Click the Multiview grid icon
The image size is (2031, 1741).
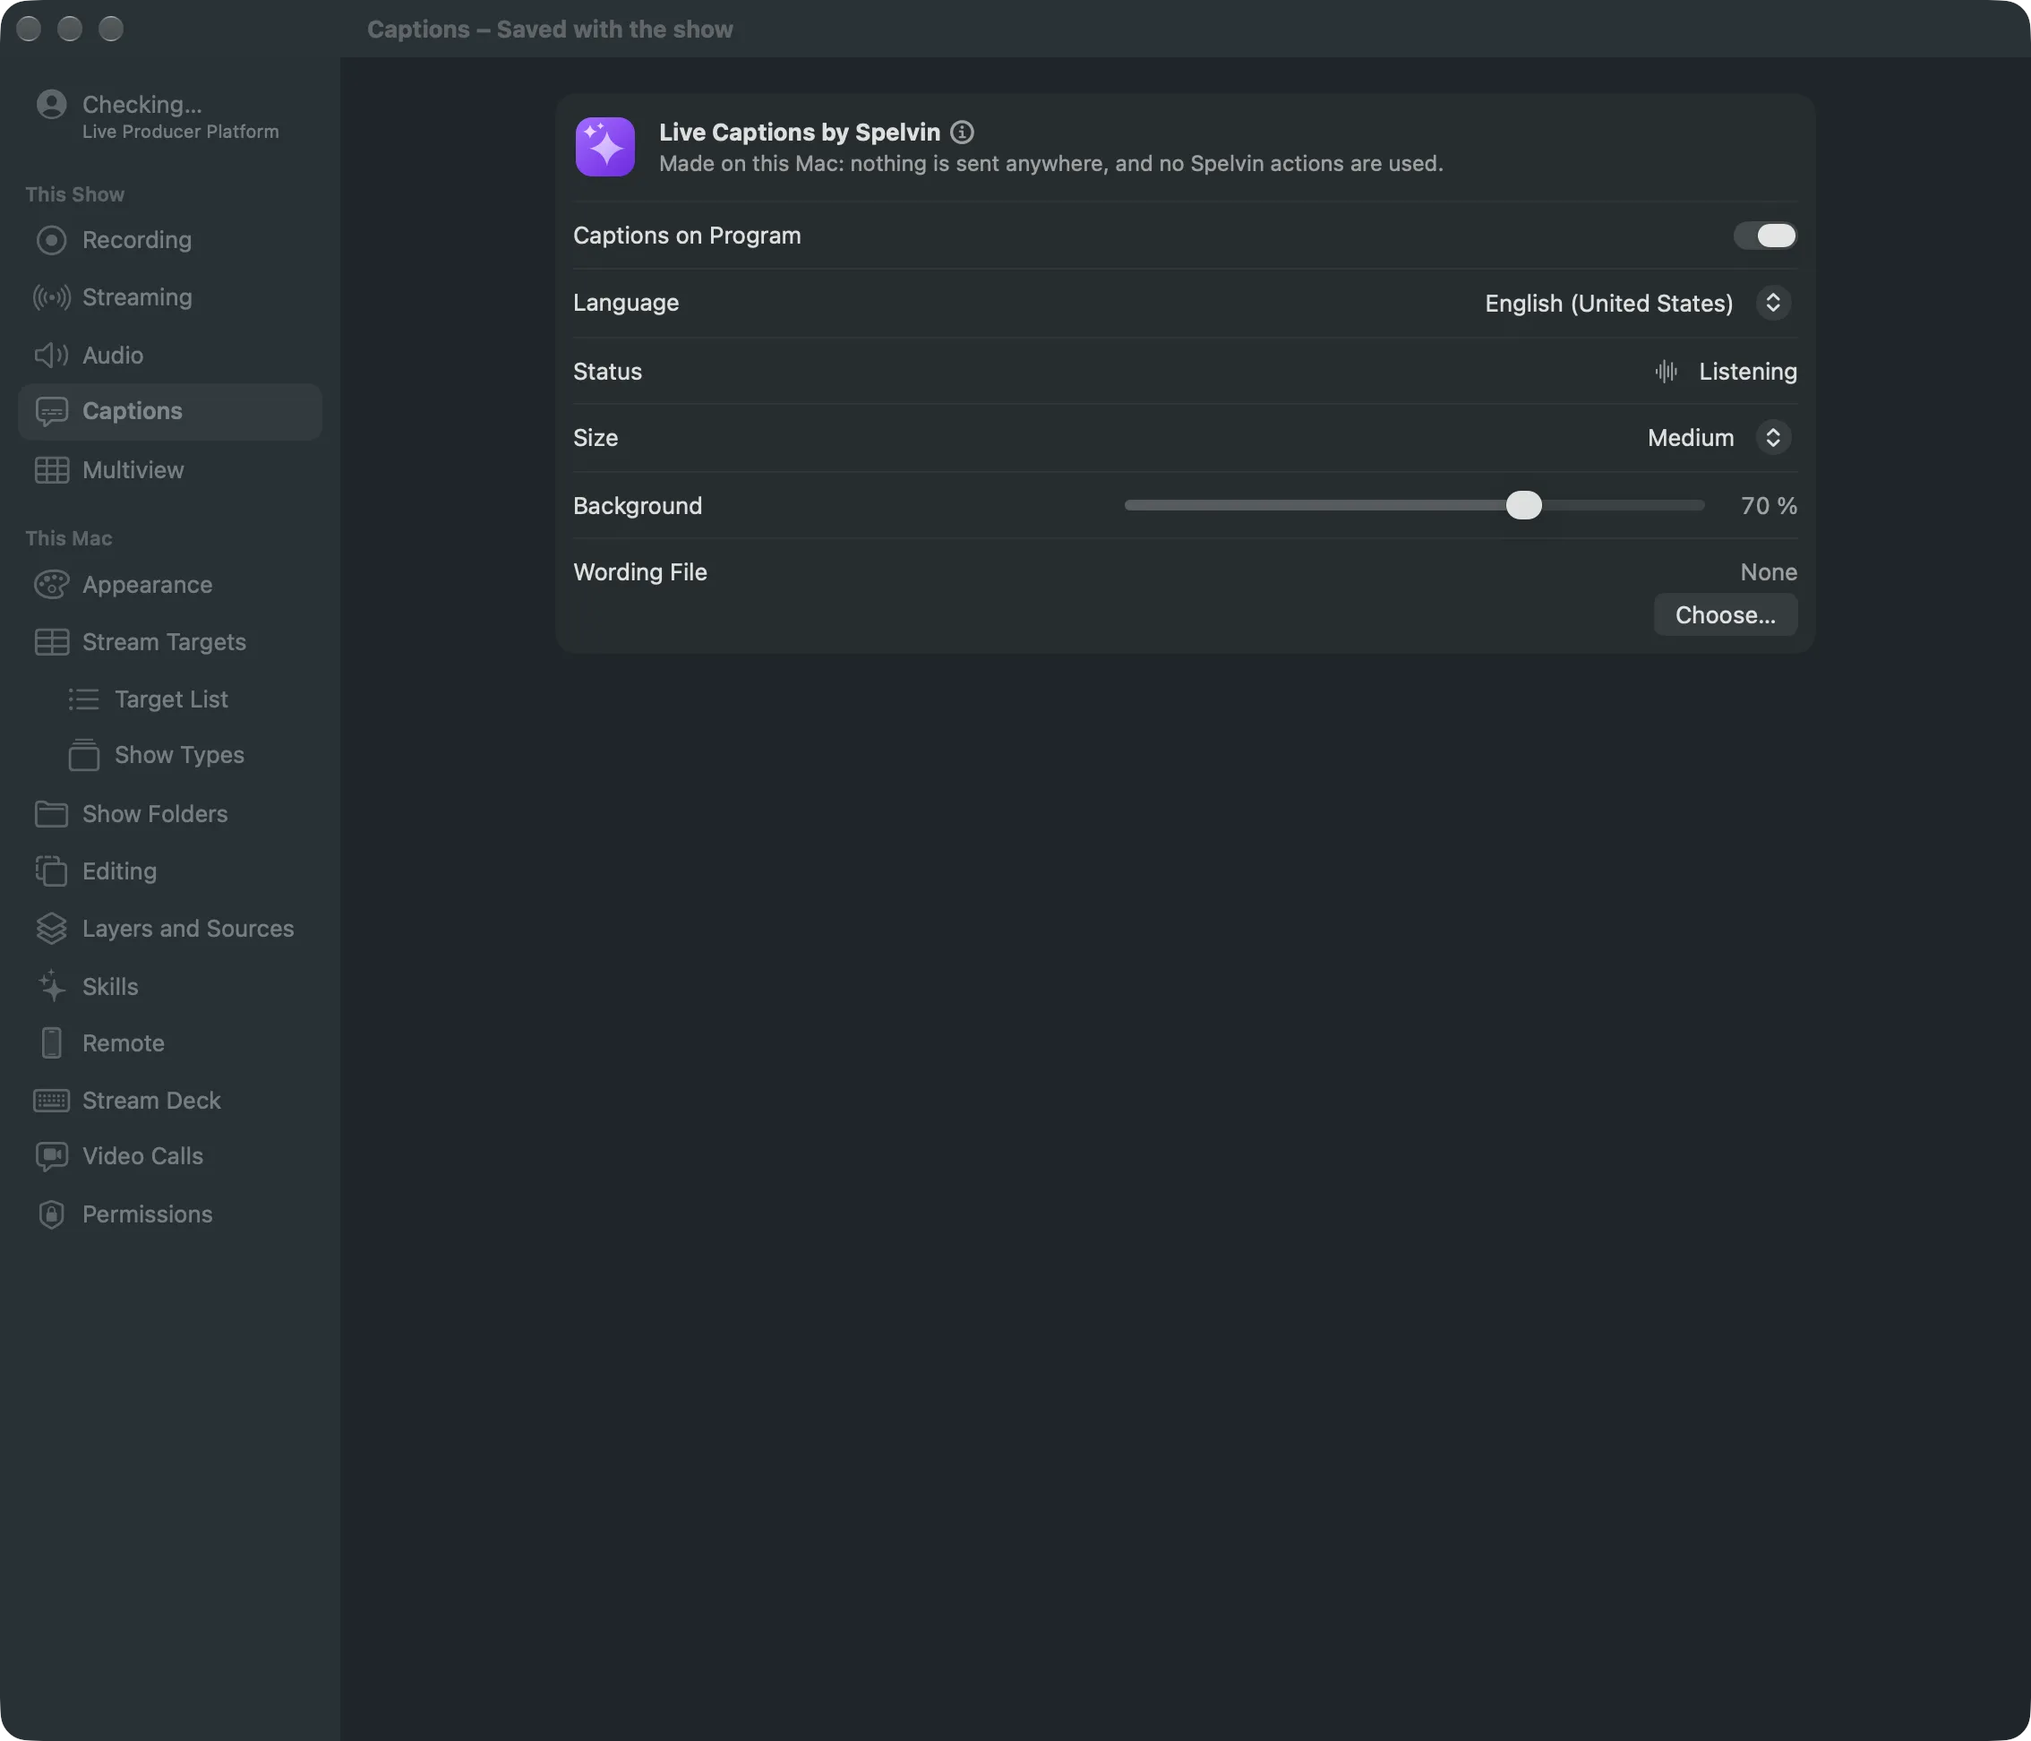click(51, 470)
